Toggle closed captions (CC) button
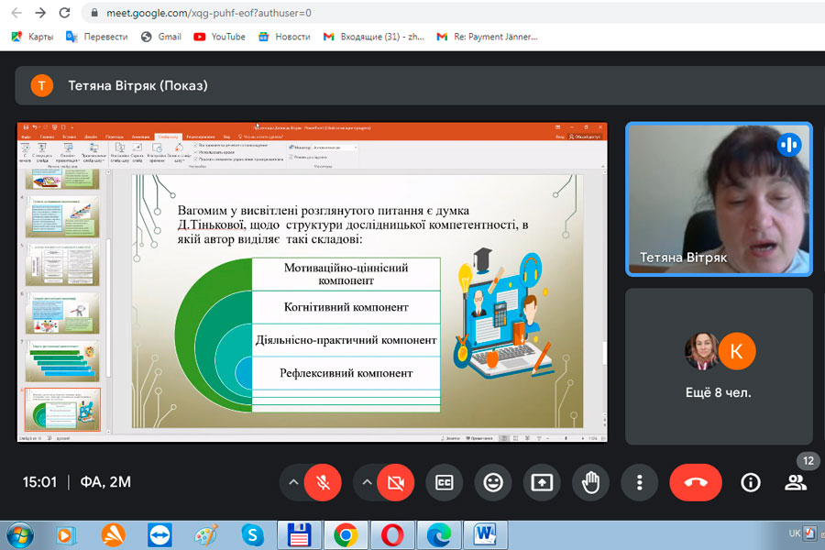The height and width of the screenshot is (550, 825). click(x=444, y=482)
